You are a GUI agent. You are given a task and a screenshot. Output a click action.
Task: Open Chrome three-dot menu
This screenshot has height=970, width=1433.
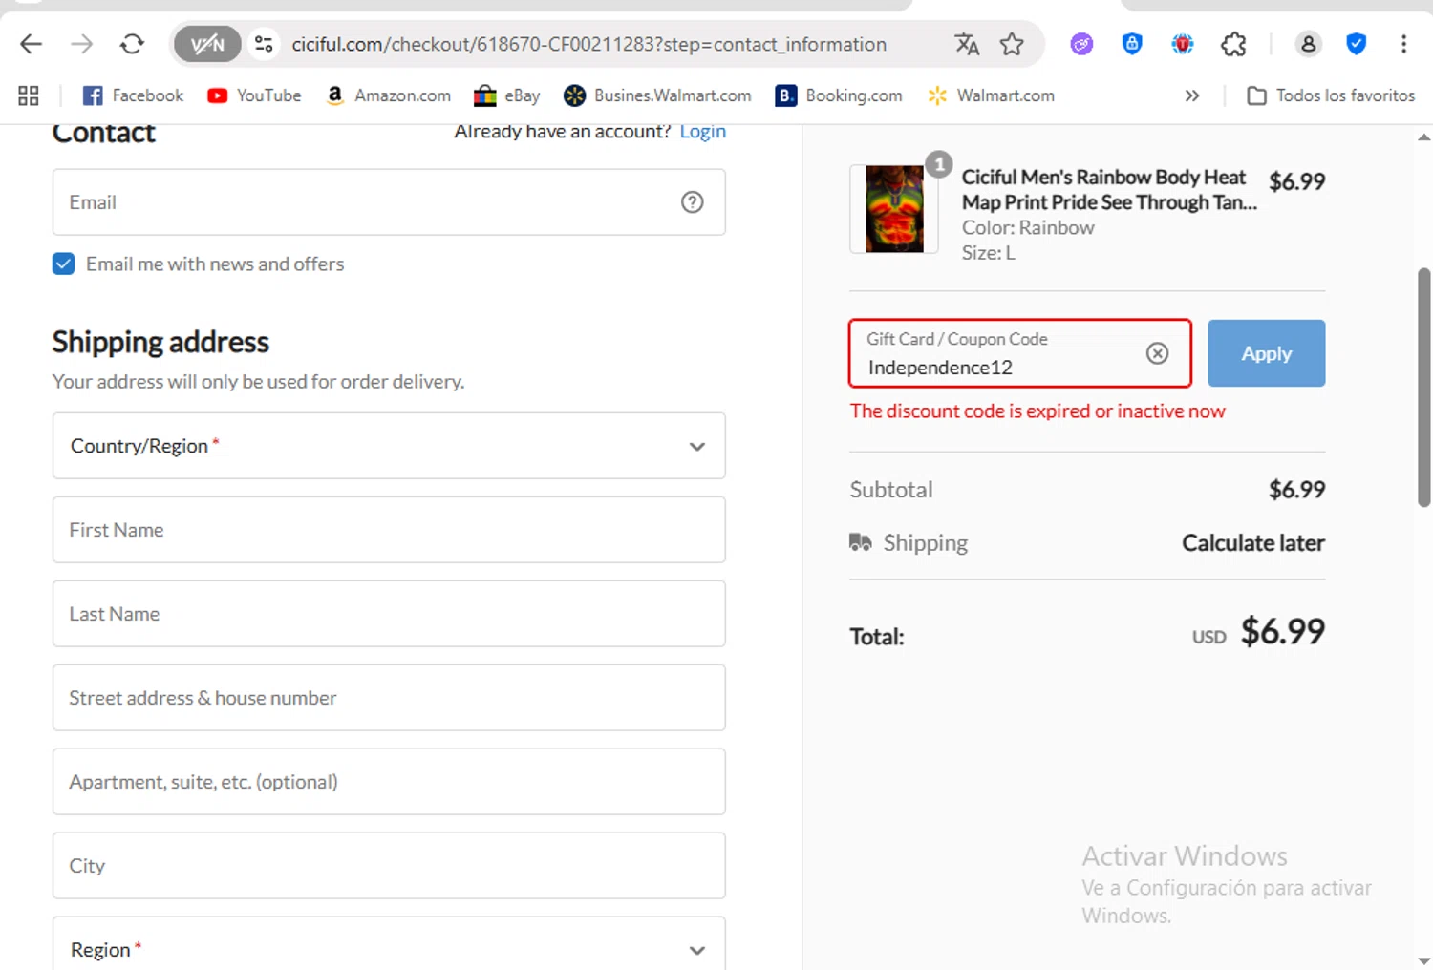click(x=1403, y=44)
